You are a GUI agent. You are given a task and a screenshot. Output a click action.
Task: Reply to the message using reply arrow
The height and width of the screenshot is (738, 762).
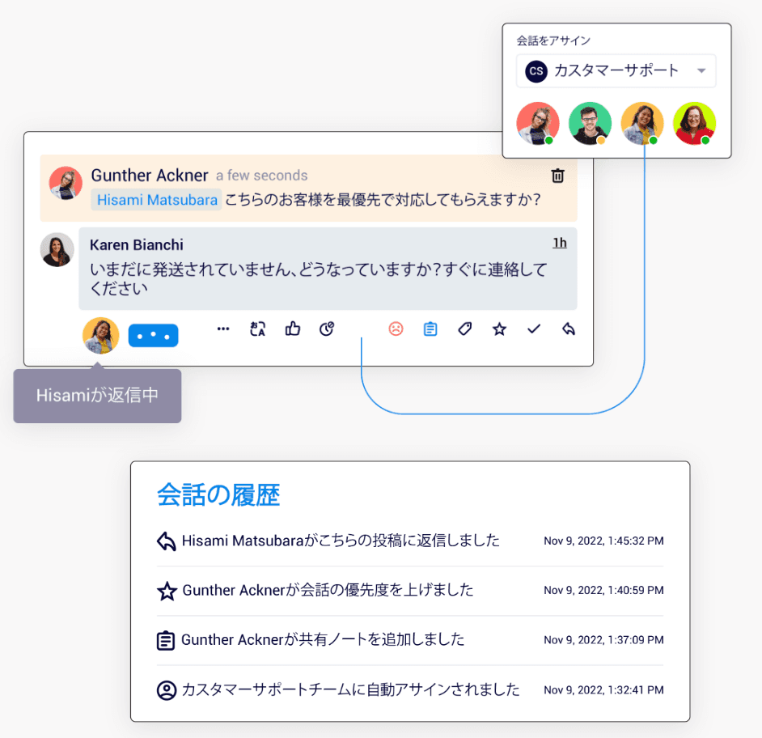pyautogui.click(x=568, y=329)
